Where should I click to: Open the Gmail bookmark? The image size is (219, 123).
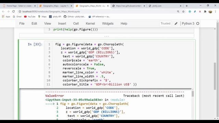tap(17, 17)
